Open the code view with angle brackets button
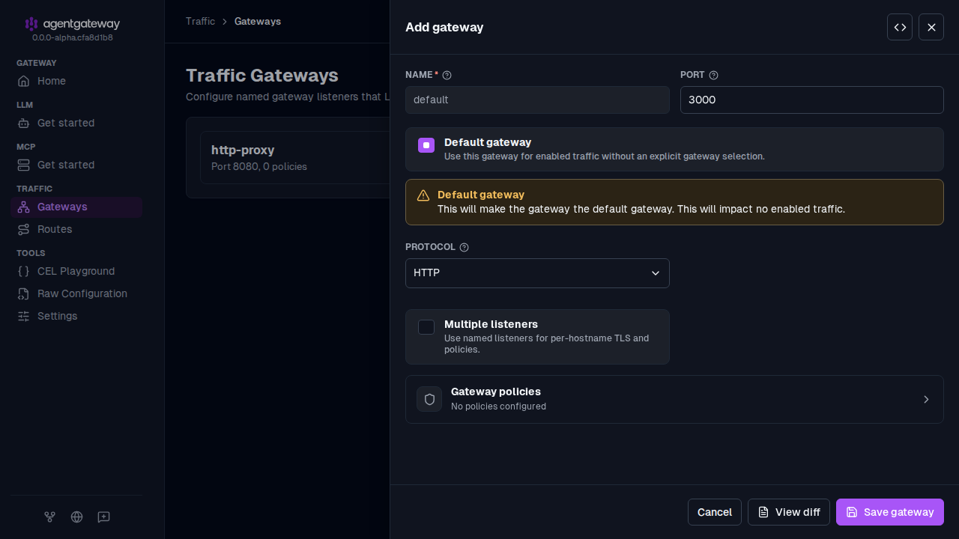The width and height of the screenshot is (959, 539). click(900, 27)
